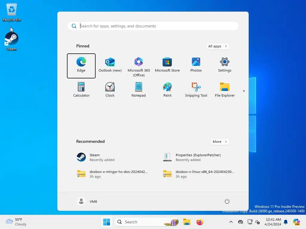Open the Microsoft Store app
The height and width of the screenshot is (229, 306).
click(167, 66)
